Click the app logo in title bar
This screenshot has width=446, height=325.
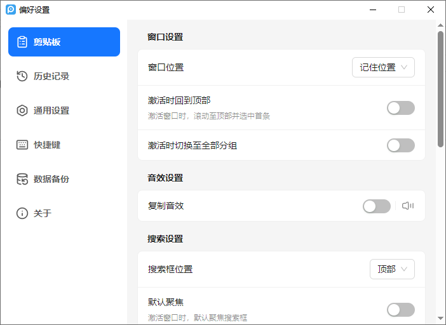tap(11, 10)
